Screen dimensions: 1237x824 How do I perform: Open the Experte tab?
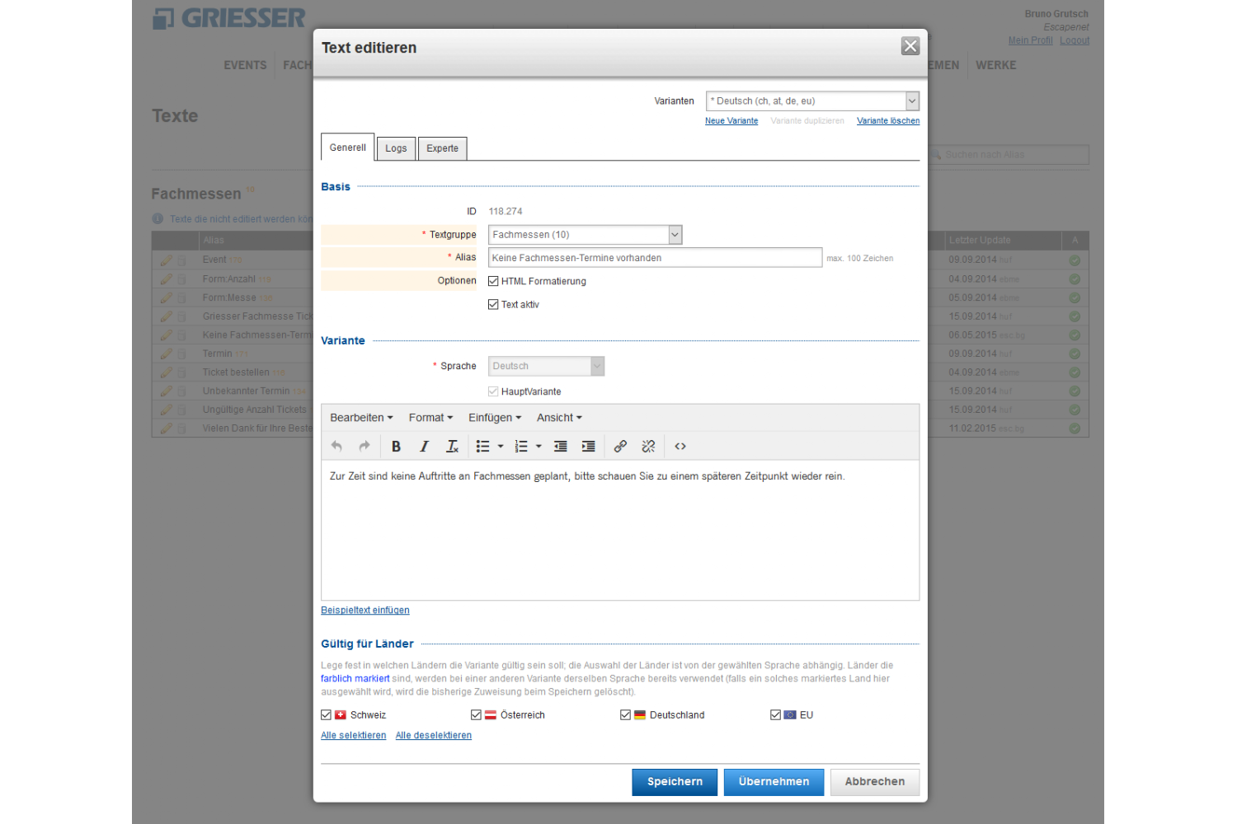click(x=442, y=148)
